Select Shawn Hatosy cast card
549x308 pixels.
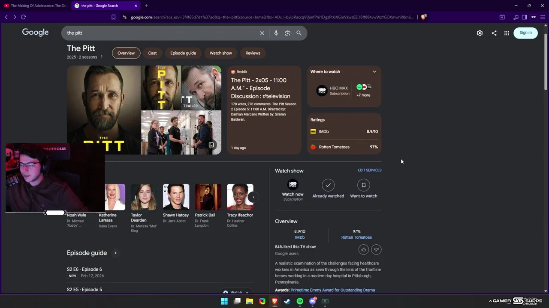coord(176,204)
